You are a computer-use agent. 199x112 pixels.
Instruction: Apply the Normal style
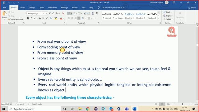click(107, 16)
